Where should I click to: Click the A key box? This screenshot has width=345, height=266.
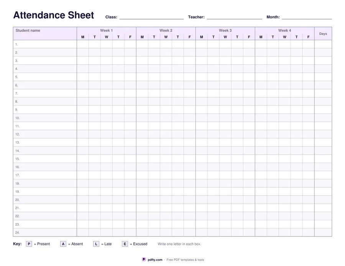pyautogui.click(x=63, y=244)
